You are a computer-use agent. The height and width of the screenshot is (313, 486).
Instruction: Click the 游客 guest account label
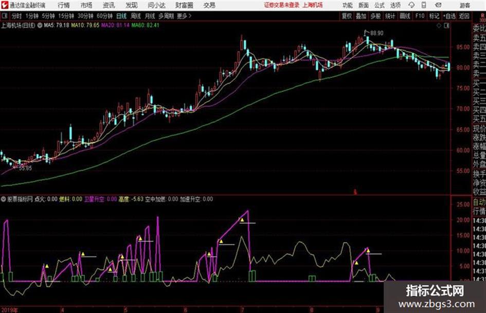465,5
